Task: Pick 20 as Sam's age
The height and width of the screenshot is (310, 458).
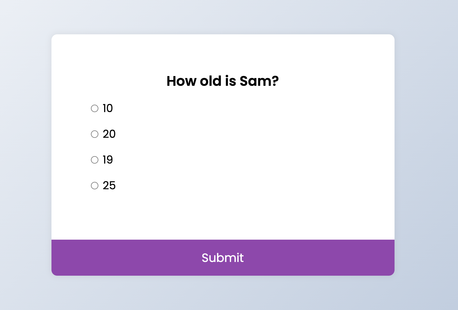Action: pos(95,134)
